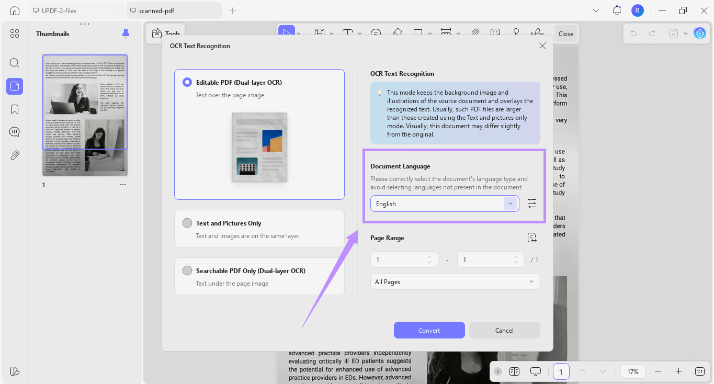Click the 1:1 actual size icon
Screen dimensions: 714x384
coord(699,371)
